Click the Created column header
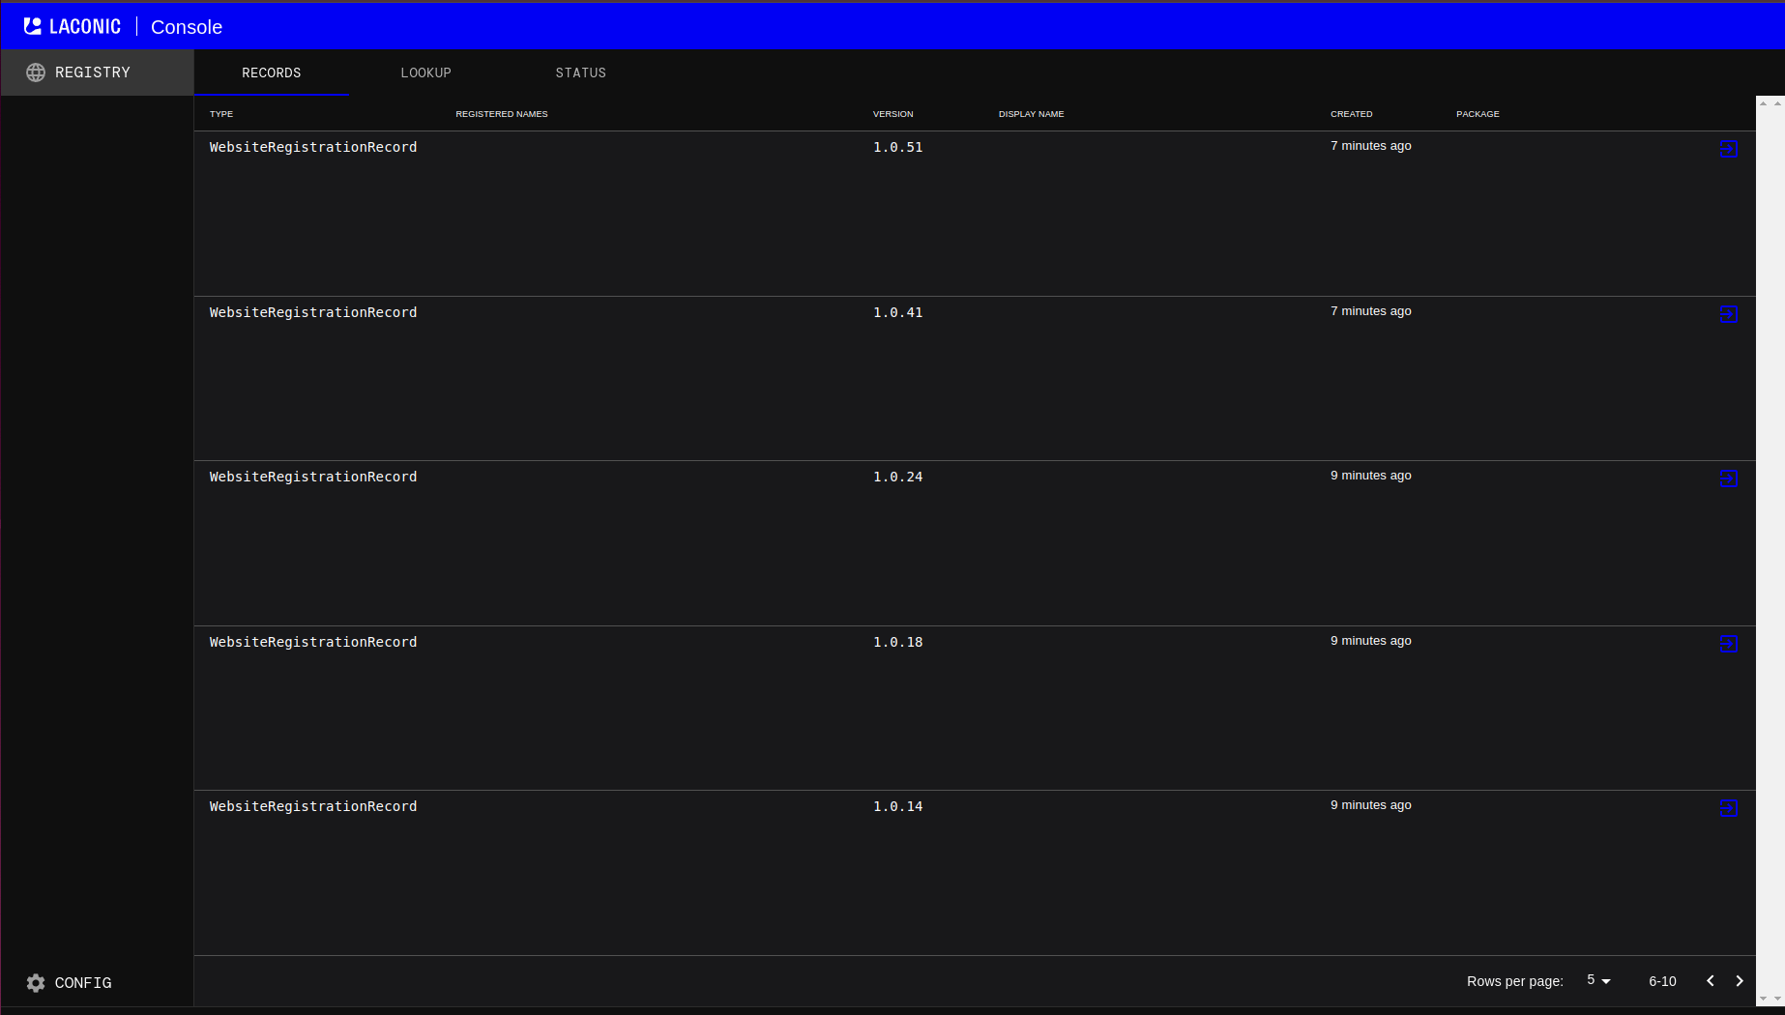The height and width of the screenshot is (1015, 1785). pos(1351,114)
